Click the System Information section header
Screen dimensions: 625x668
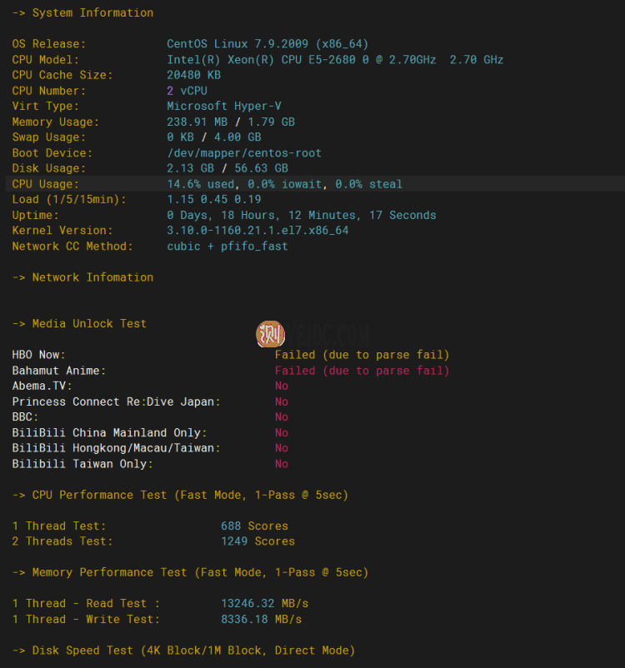(82, 12)
